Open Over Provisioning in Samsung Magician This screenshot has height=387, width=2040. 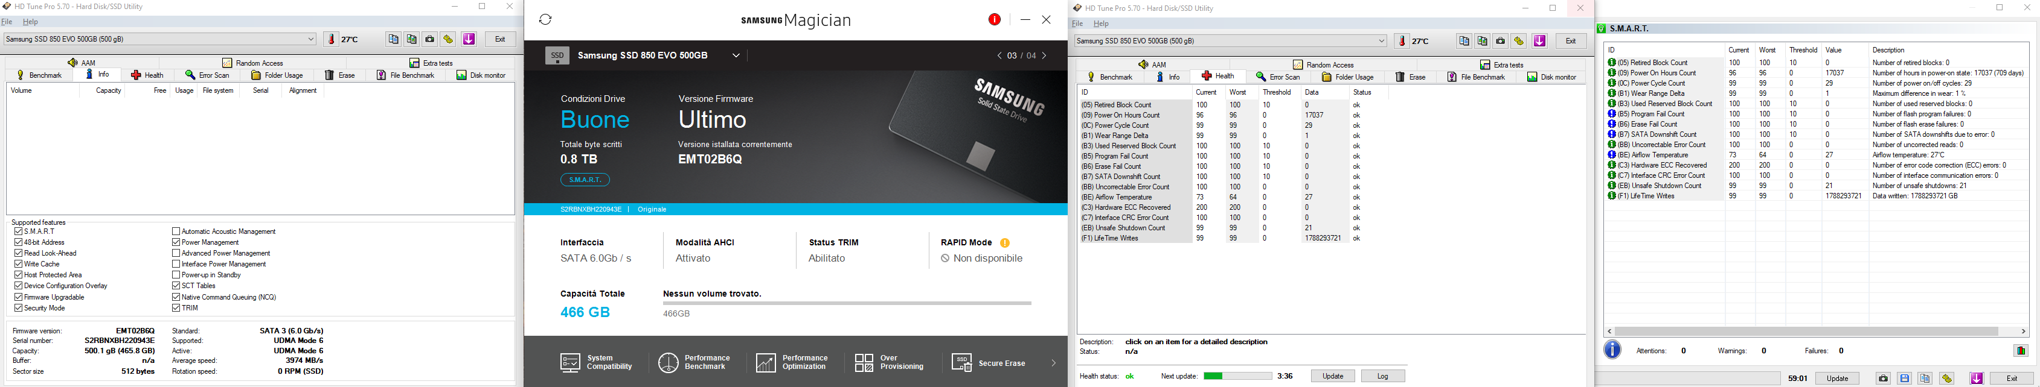pyautogui.click(x=890, y=362)
